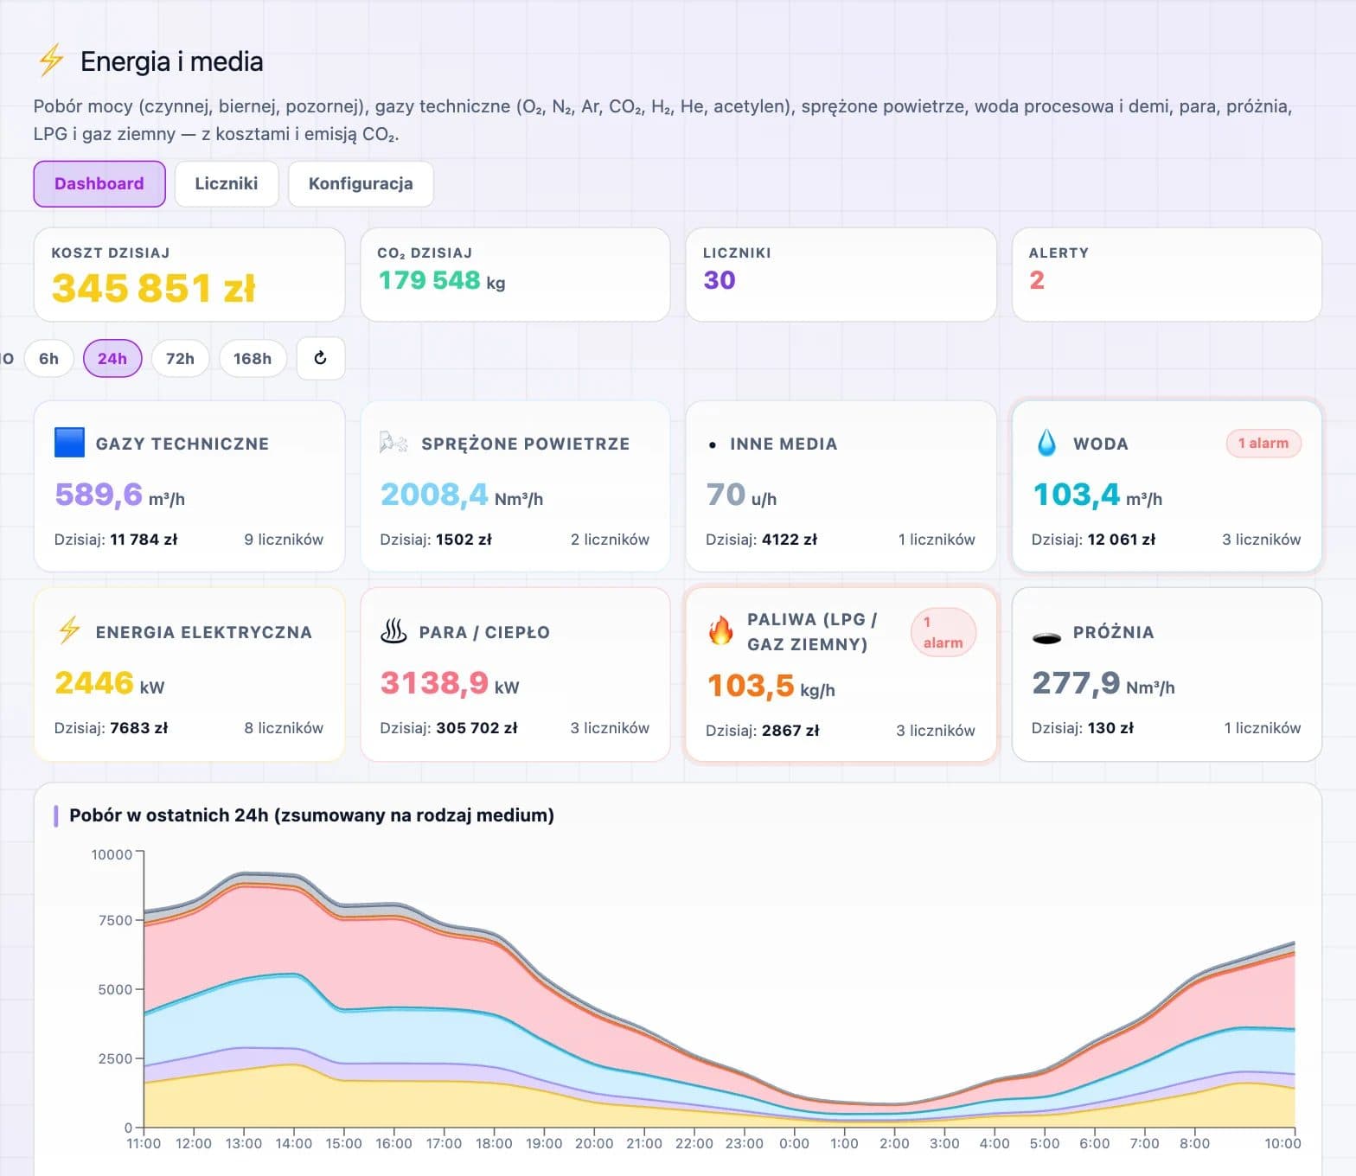Select the 72h time range
The image size is (1356, 1176).
tap(180, 358)
